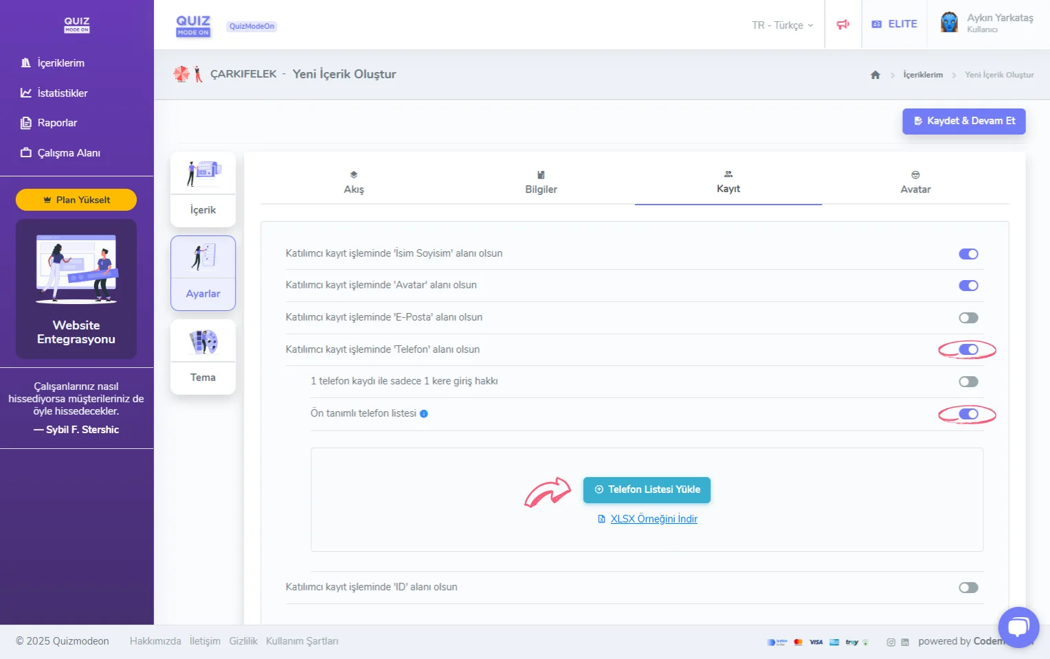Open the Tema panel

(203, 356)
